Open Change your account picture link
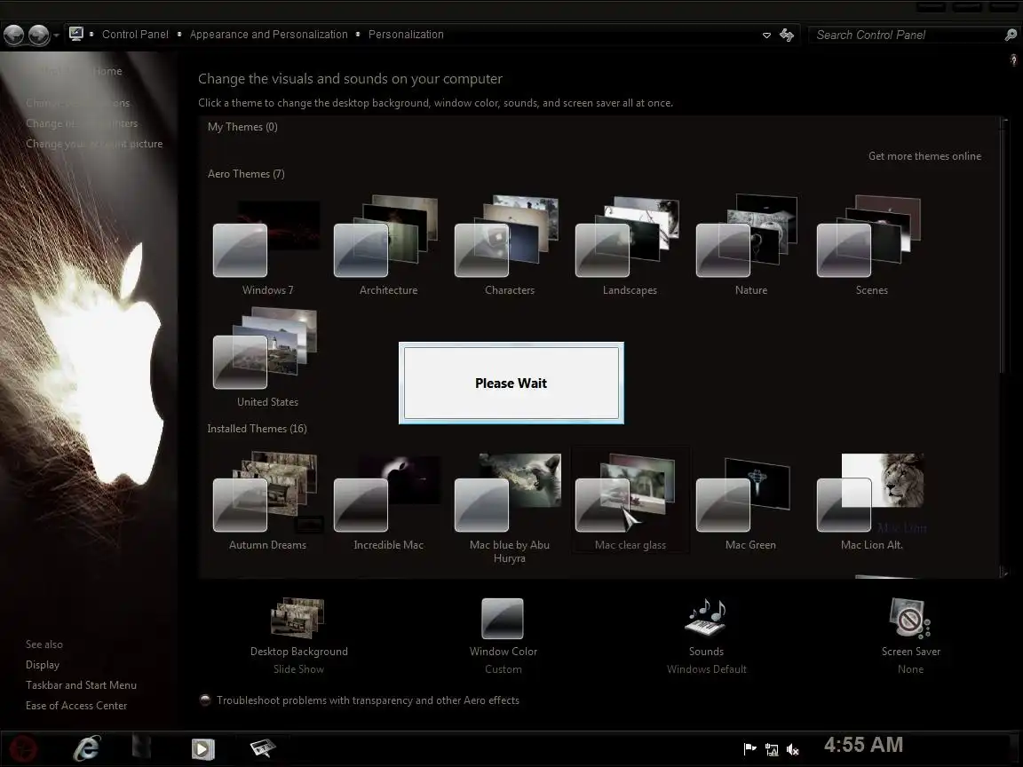This screenshot has width=1023, height=767. pos(94,144)
